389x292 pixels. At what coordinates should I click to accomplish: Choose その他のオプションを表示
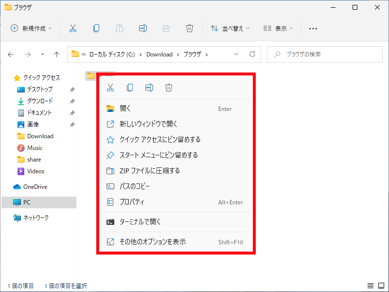(175, 242)
